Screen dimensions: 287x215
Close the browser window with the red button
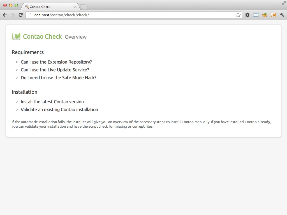(5, 6)
